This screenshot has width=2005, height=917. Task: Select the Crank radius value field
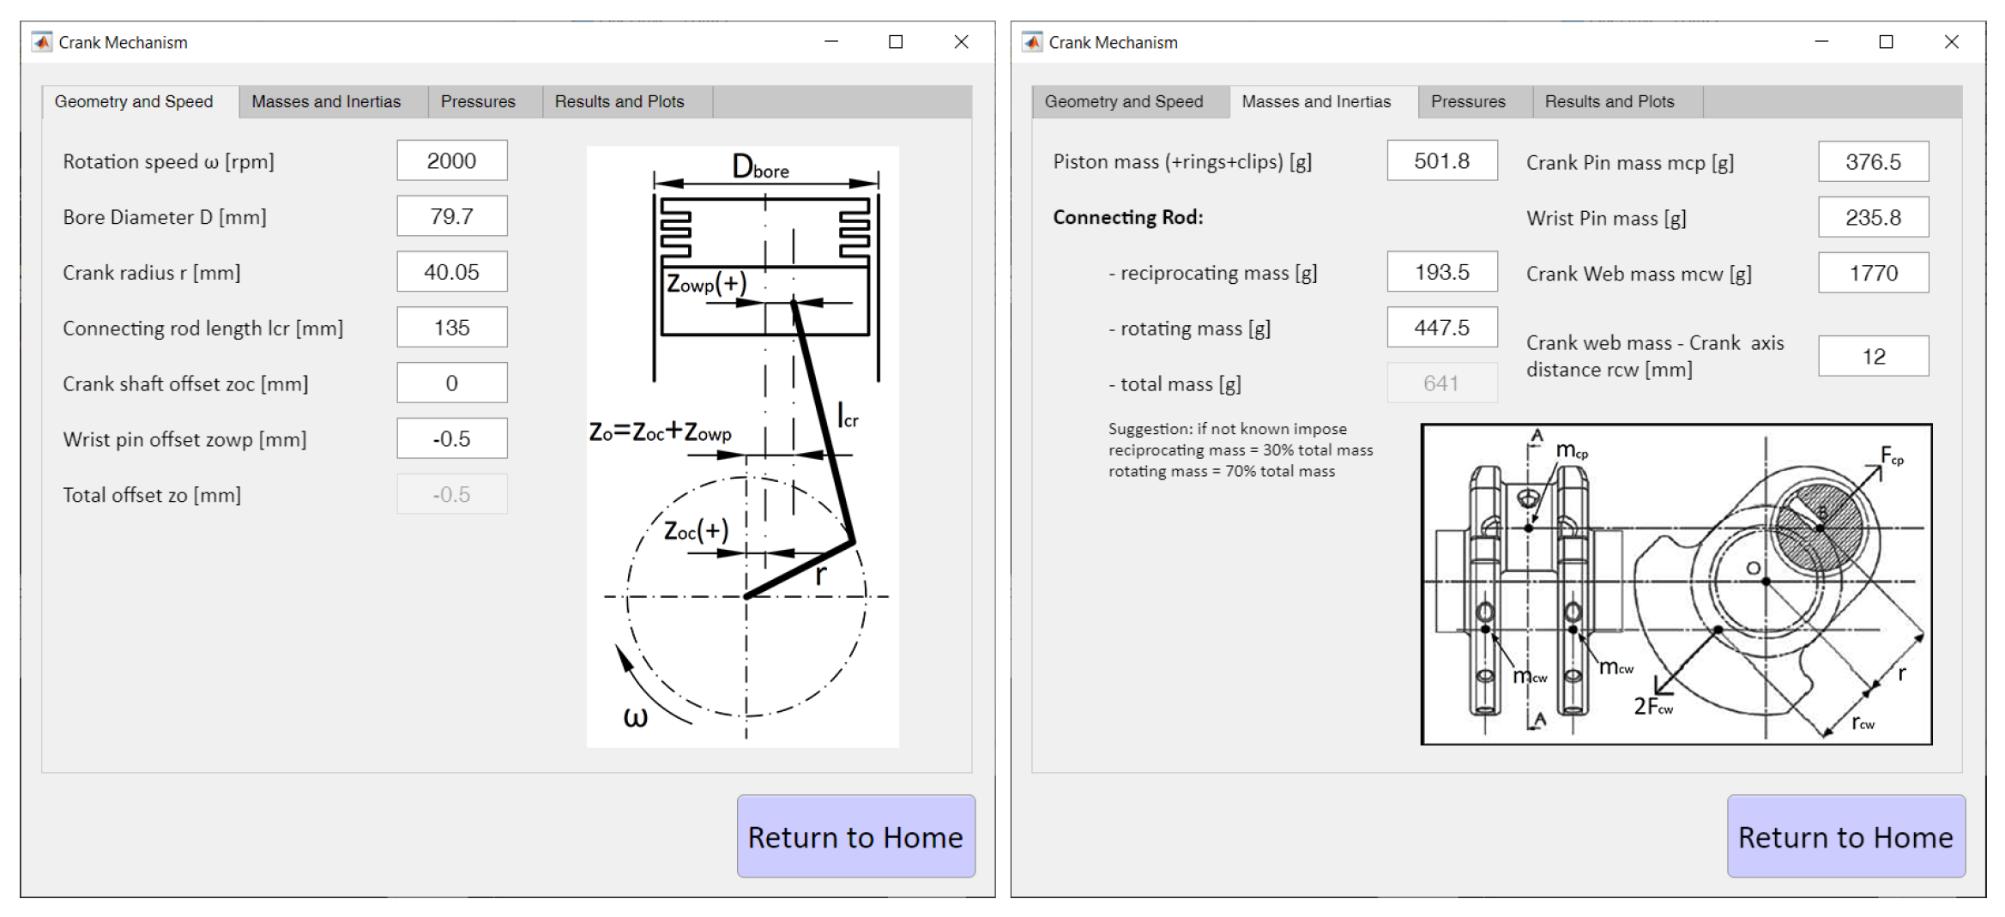(x=451, y=272)
